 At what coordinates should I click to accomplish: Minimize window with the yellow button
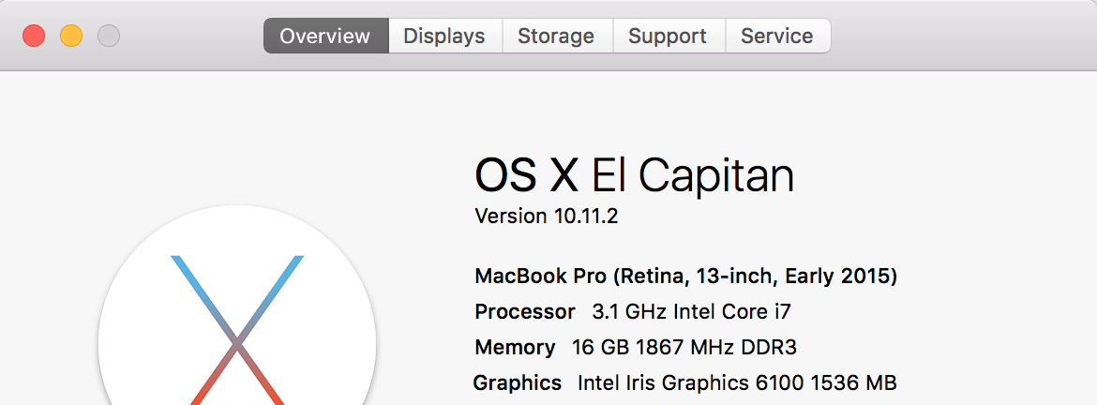pyautogui.click(x=71, y=37)
